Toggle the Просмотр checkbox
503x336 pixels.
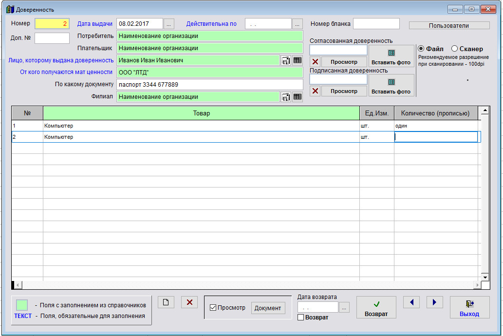(x=213, y=308)
